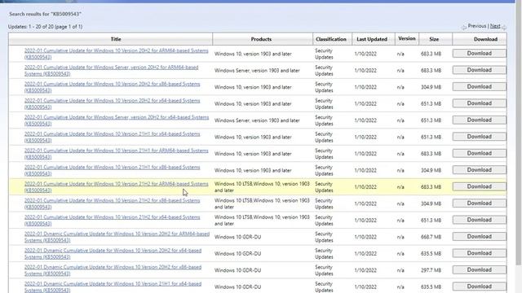Click Windows 10 GDR-DU cell in 297.7 MB row
This screenshot has width=522, height=293.
(x=237, y=270)
